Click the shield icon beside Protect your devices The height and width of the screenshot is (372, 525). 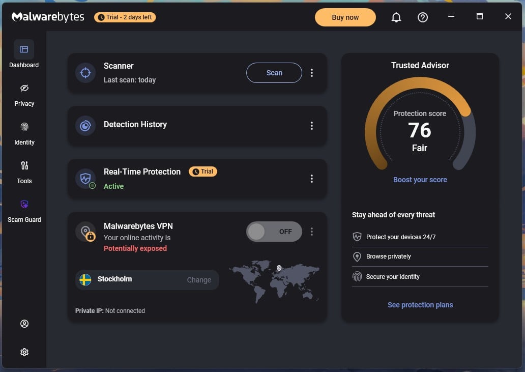tap(357, 237)
